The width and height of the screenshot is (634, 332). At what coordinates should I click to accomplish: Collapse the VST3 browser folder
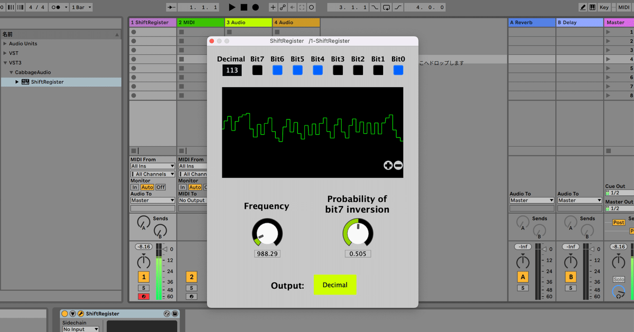pos(5,63)
